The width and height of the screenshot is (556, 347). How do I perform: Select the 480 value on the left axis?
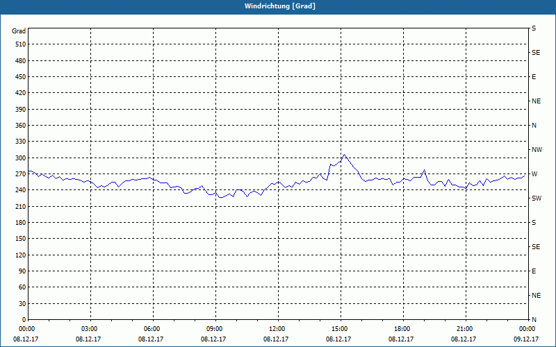point(21,61)
